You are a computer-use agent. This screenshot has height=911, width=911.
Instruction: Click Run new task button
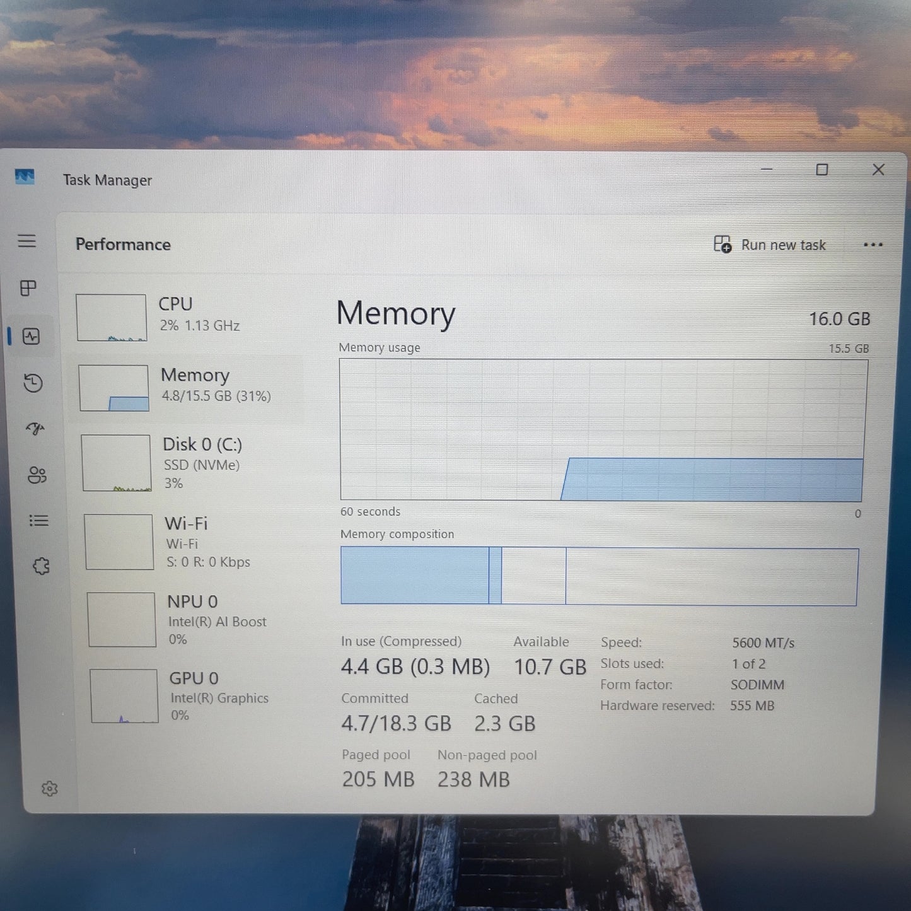(x=770, y=245)
